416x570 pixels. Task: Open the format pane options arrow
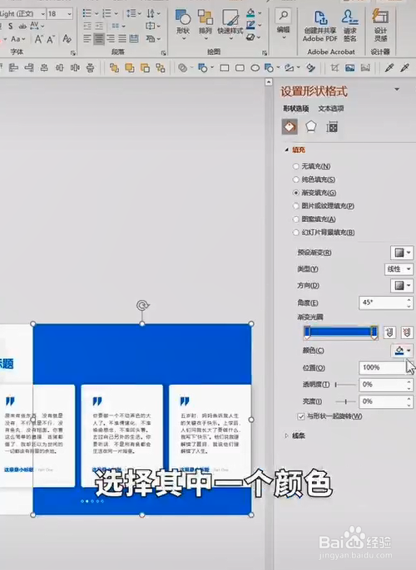pyautogui.click(x=397, y=89)
